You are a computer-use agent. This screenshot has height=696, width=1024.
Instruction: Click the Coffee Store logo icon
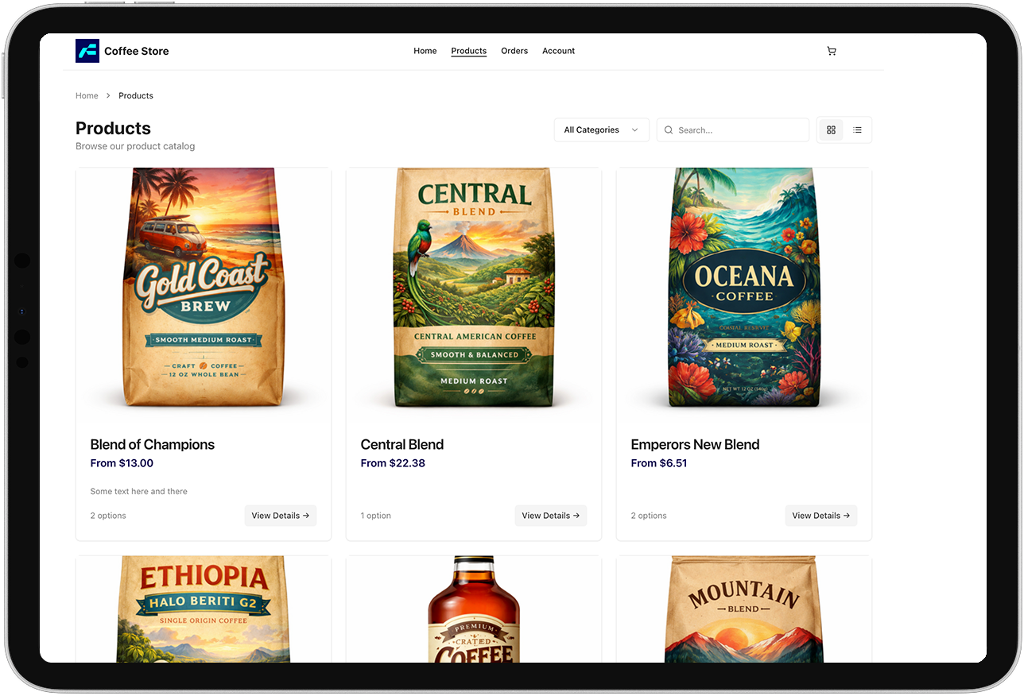[87, 51]
